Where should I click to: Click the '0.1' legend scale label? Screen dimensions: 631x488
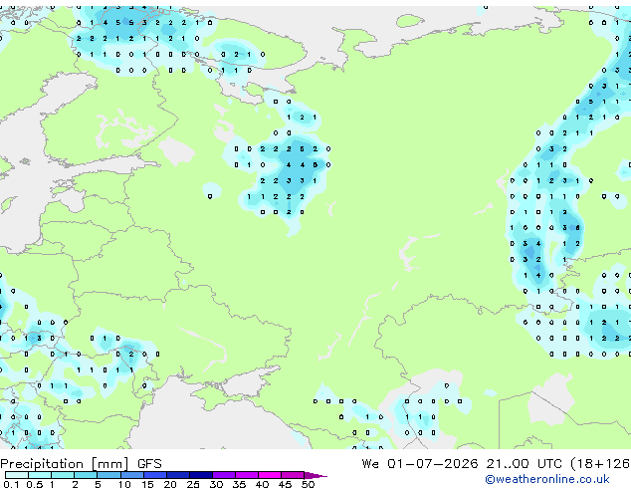tap(11, 484)
